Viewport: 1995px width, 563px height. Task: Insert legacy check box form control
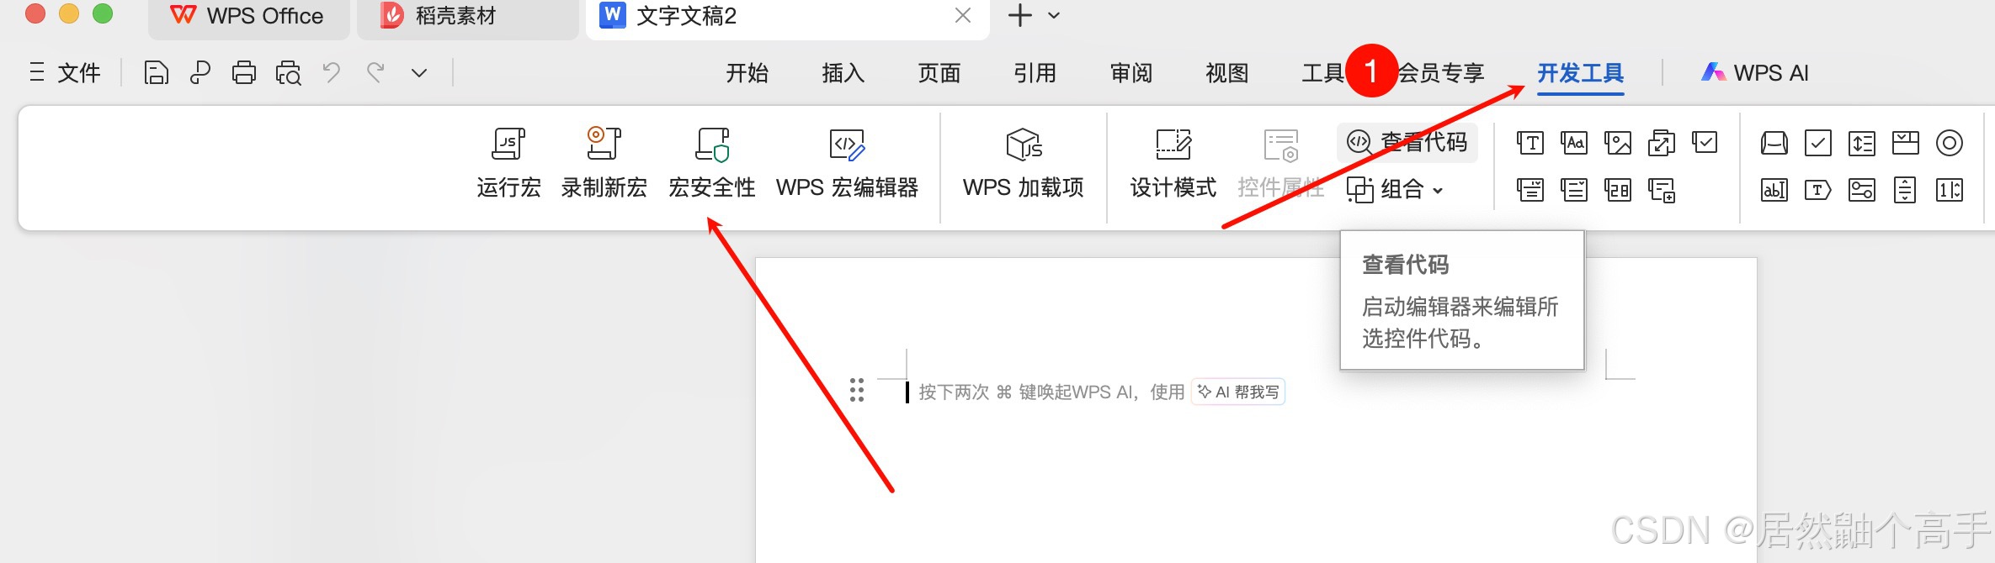click(x=1818, y=143)
